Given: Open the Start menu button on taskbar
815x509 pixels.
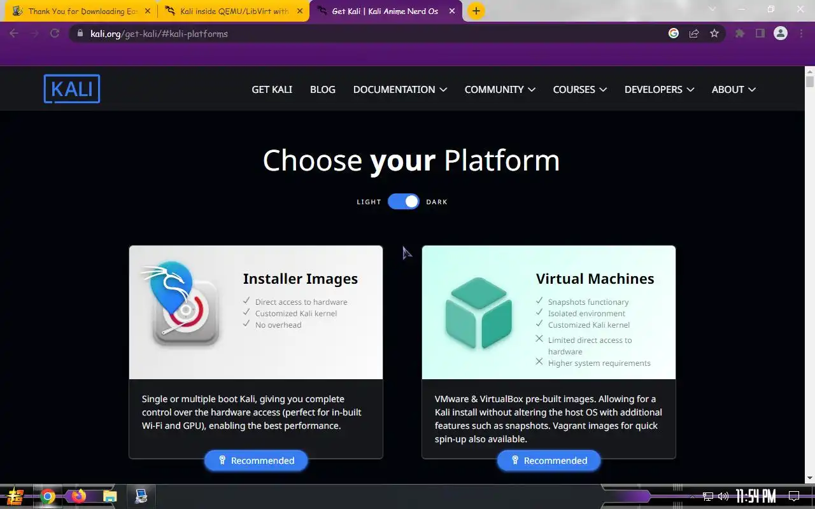Looking at the screenshot, I should click(15, 496).
